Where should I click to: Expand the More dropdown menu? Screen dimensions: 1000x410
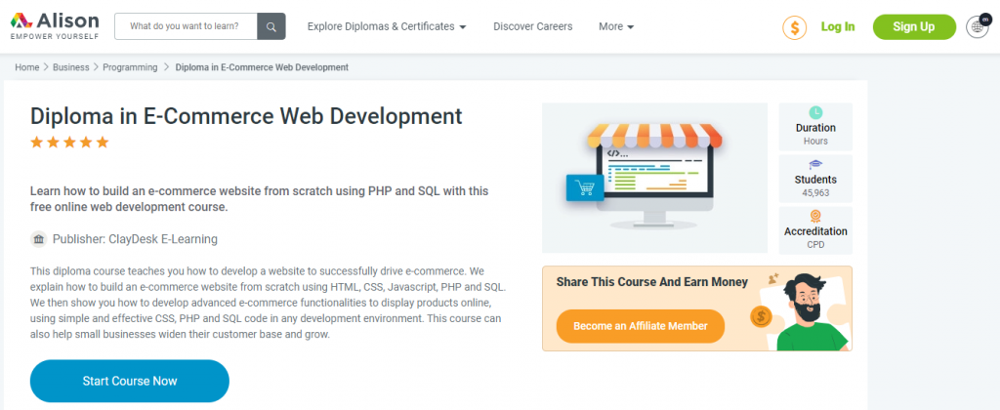click(x=616, y=26)
